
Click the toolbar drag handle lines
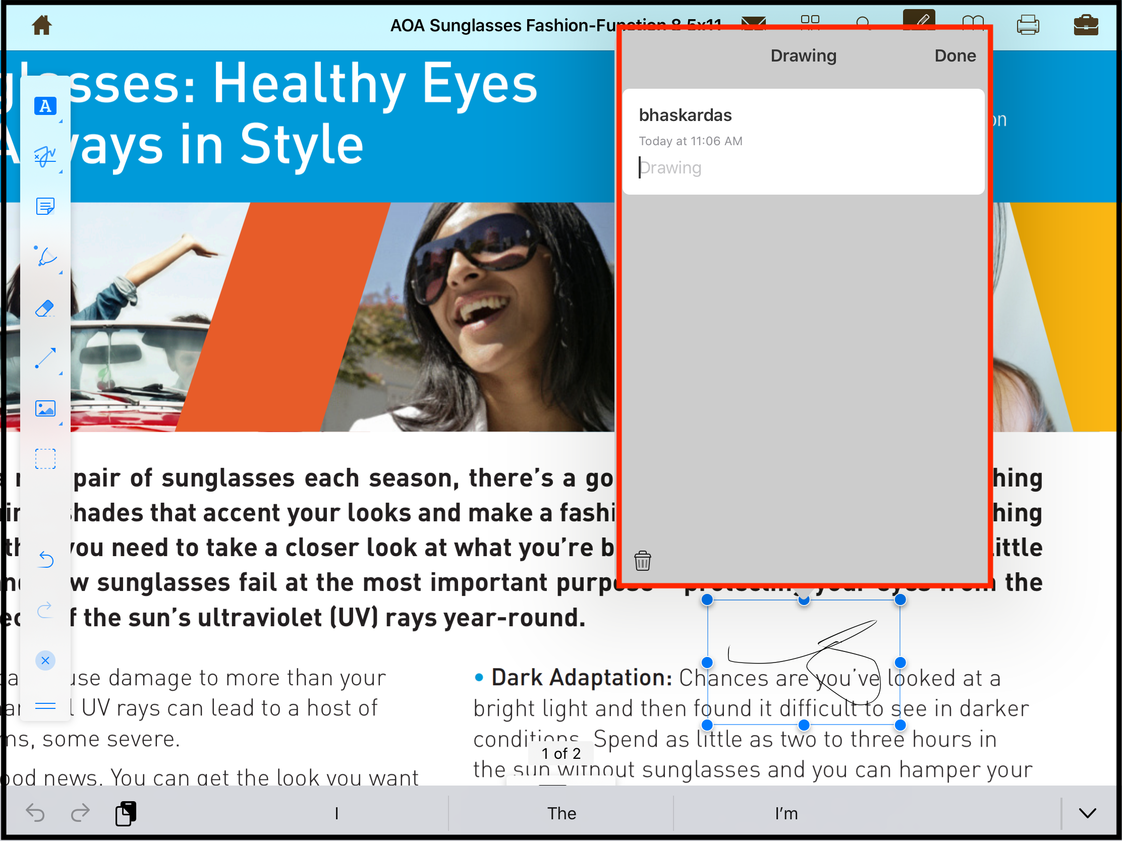pos(45,706)
